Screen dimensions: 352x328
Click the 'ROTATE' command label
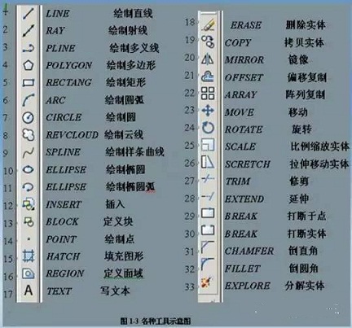[244, 129]
